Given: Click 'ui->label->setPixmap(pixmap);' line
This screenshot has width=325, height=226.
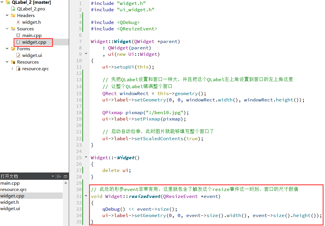Looking at the screenshot, I should point(144,119).
